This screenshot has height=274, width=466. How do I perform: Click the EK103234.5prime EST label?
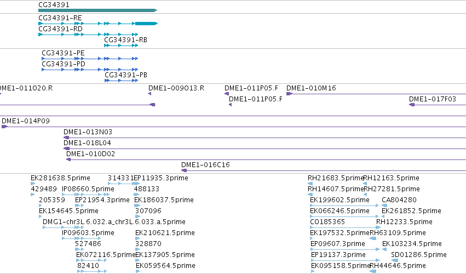[412, 244]
